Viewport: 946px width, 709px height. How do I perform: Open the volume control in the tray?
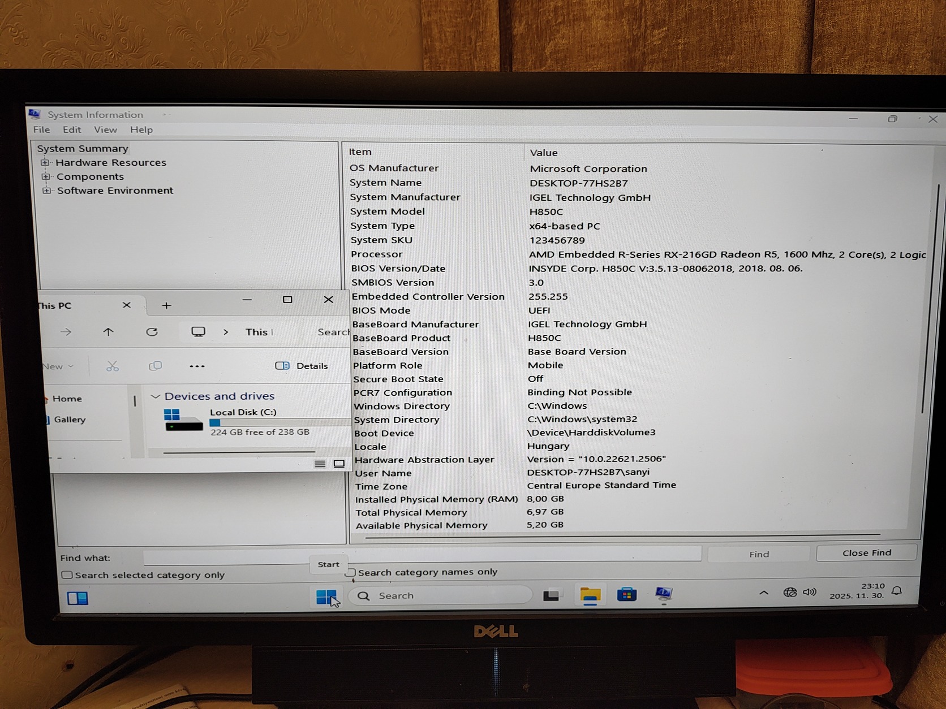[810, 591]
